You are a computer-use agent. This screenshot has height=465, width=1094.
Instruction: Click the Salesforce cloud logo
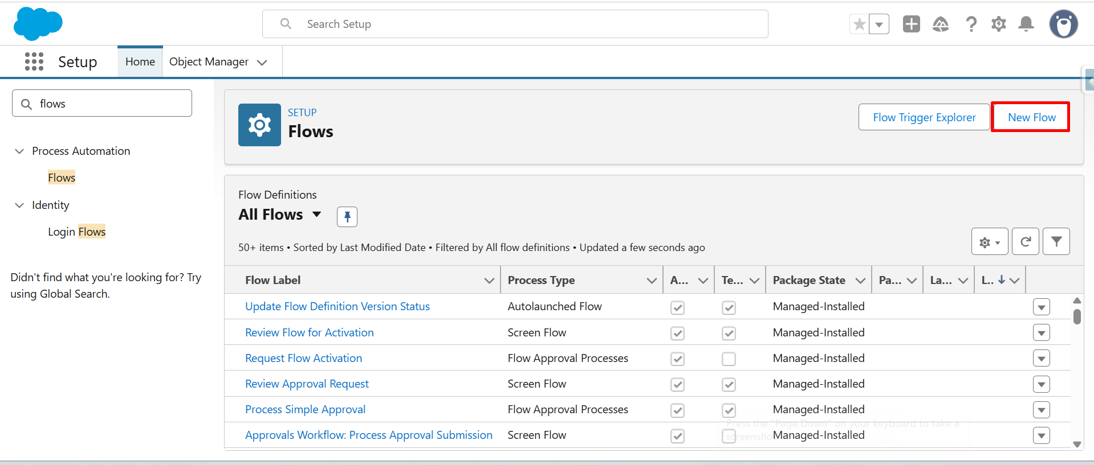click(38, 24)
